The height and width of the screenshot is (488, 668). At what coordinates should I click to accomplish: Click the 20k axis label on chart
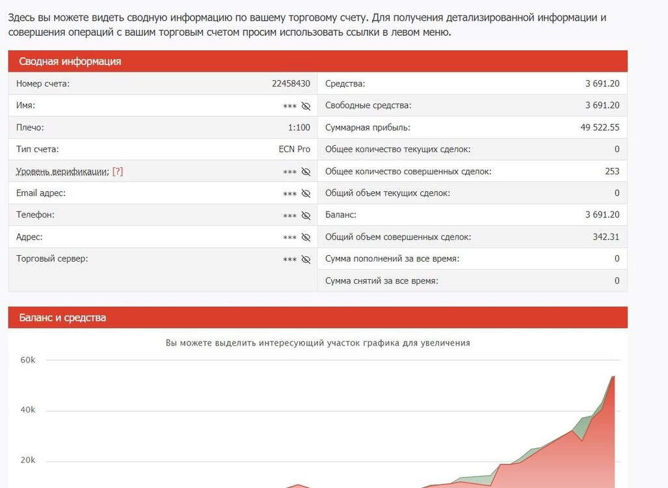tap(28, 460)
